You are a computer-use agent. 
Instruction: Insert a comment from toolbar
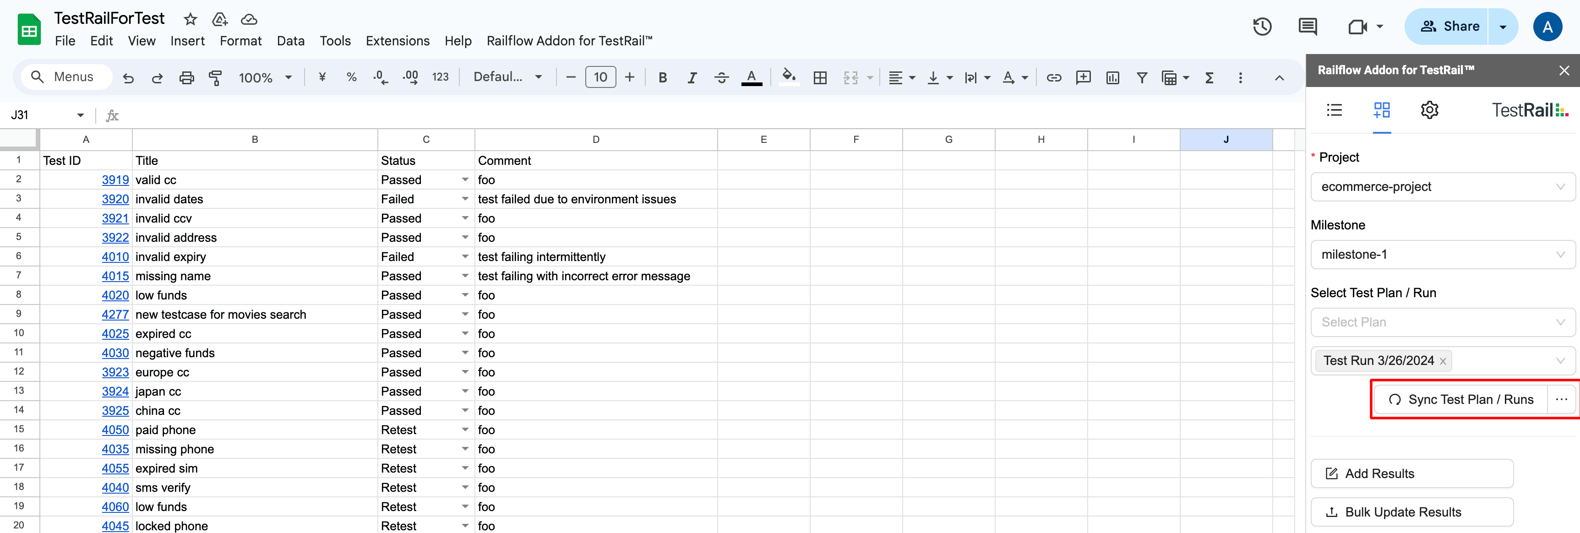click(x=1083, y=77)
